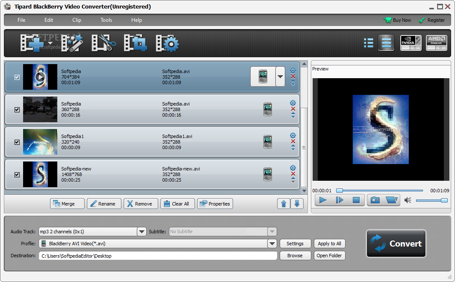The image size is (455, 282).
Task: Click the Open Folder button
Action: 329,256
